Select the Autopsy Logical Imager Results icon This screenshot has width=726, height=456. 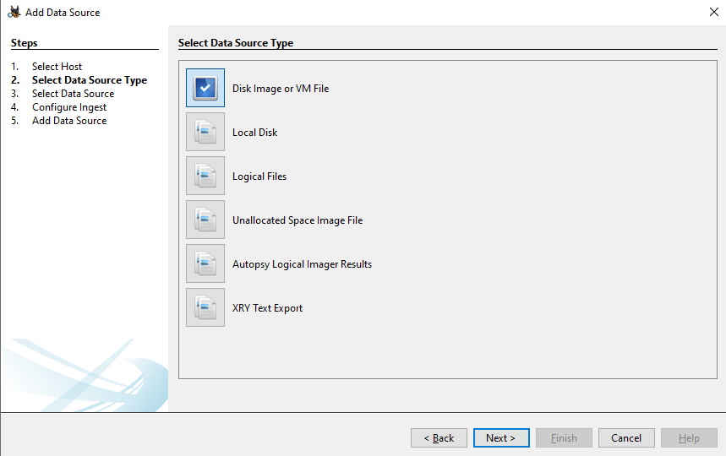(x=205, y=263)
